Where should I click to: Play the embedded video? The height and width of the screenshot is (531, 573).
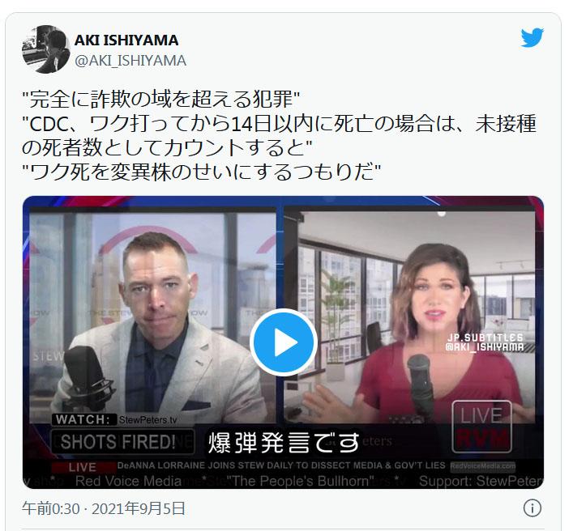pyautogui.click(x=284, y=342)
